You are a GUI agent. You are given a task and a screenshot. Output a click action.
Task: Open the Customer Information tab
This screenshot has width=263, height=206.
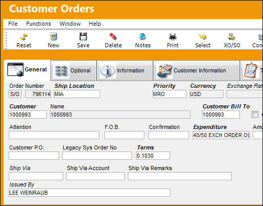point(197,70)
